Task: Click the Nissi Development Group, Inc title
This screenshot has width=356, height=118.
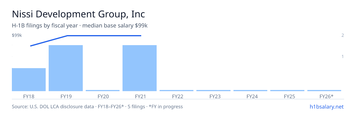Action: tap(79, 14)
